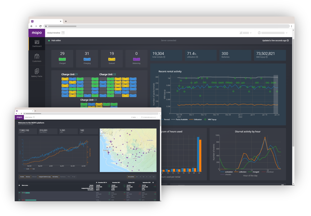Open a new tab in back window
Image resolution: width=311 pixels, height=216 pixels.
pos(66,21)
